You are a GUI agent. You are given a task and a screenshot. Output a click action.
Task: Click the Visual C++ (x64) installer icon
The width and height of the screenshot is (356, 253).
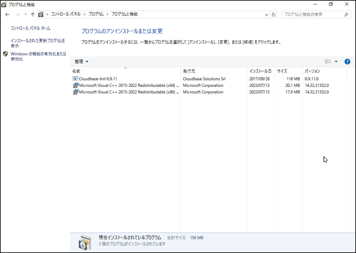click(x=75, y=85)
